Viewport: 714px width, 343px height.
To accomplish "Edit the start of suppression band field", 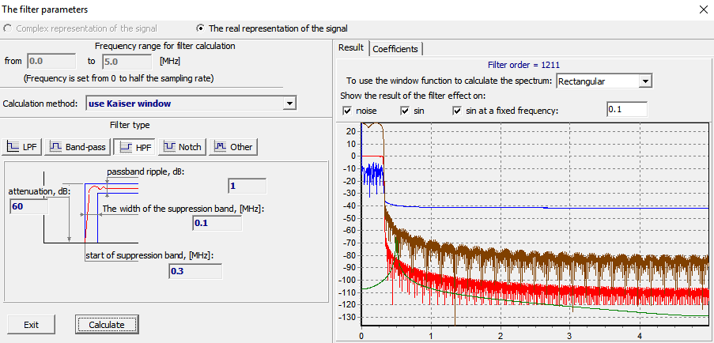I will 195,271.
